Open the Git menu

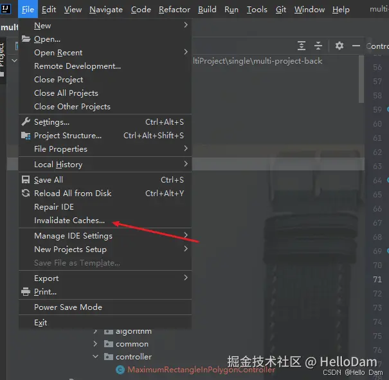[x=281, y=10]
